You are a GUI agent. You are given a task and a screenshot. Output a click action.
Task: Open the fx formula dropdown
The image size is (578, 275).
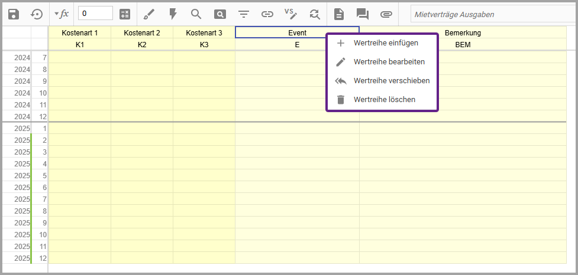tap(61, 14)
